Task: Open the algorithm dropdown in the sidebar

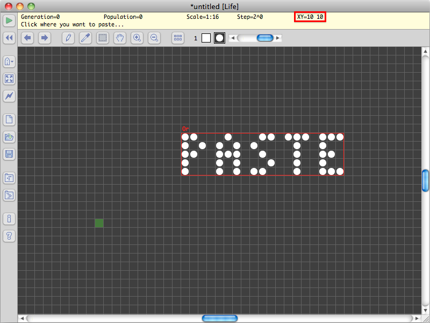Action: point(9,61)
